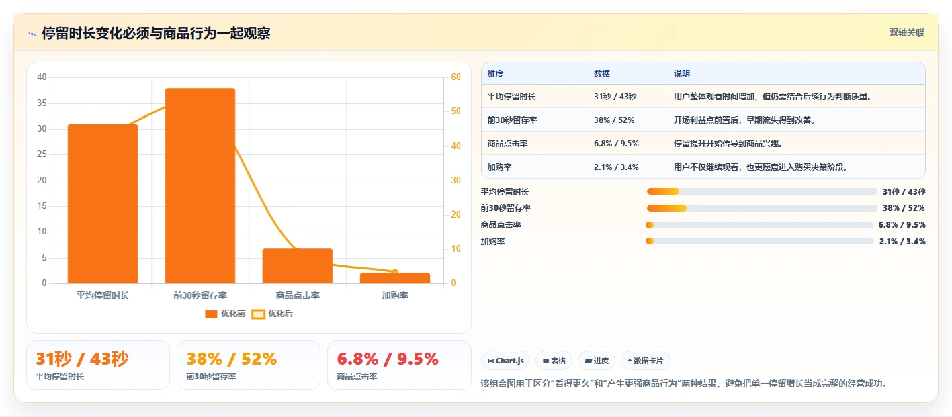
Task: Click the 60 tick on right axis
Action: point(456,77)
